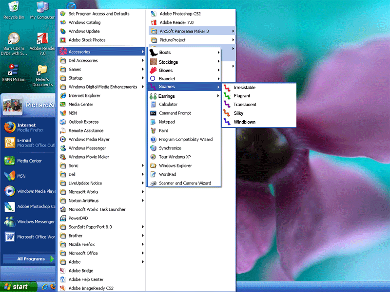
Task: Click the WordPad icon
Action: [153, 174]
